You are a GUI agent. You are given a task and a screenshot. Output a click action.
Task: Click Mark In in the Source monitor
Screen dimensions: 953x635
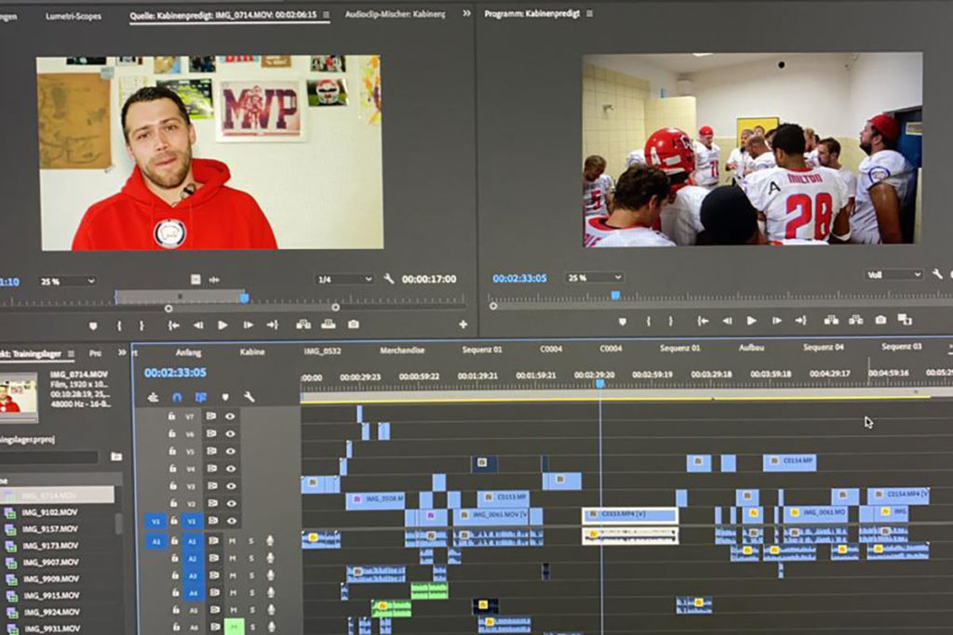pos(119,325)
